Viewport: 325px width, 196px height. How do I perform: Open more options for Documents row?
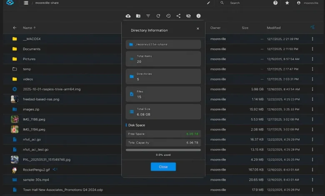click(312, 49)
